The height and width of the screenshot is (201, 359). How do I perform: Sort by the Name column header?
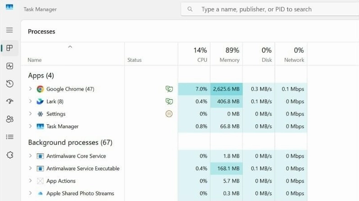pos(35,60)
